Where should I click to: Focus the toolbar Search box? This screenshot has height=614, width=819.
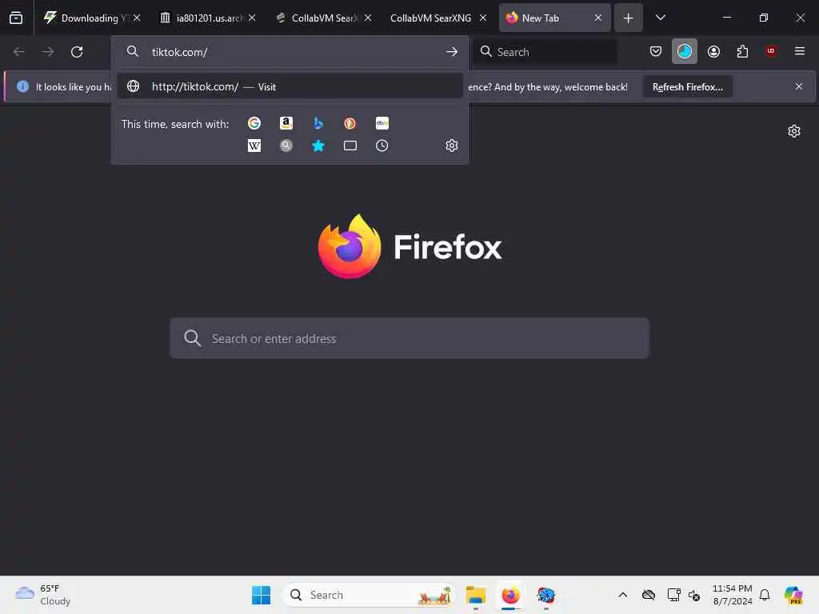coord(545,52)
